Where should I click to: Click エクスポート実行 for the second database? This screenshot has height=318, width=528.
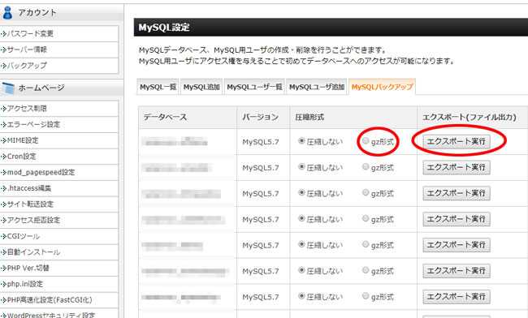coord(457,167)
